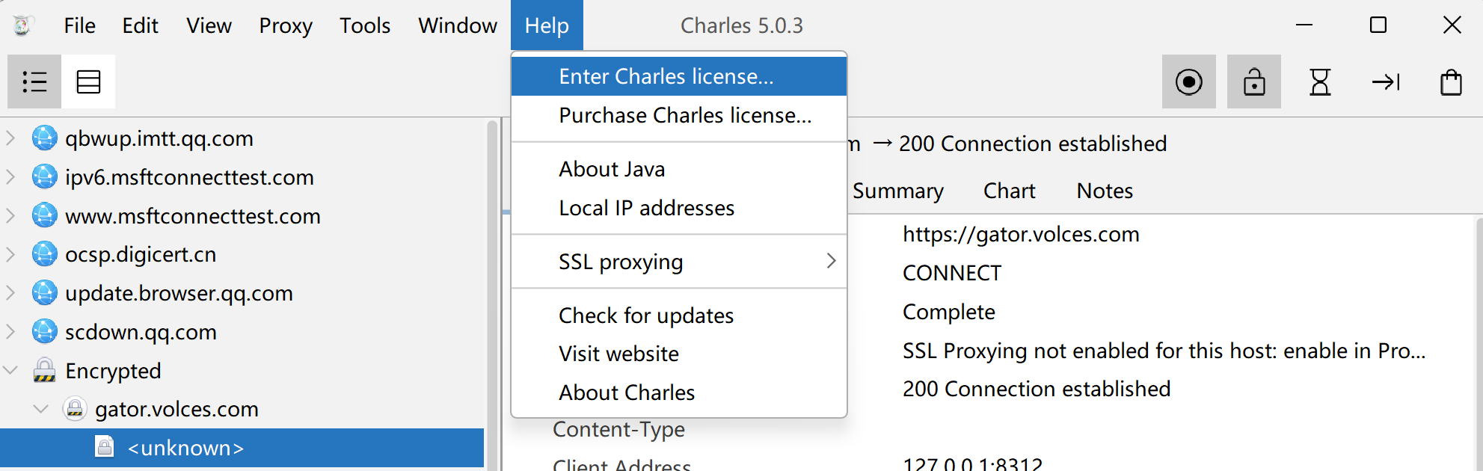Image resolution: width=1483 pixels, height=471 pixels.
Task: Expand update.browser.qq.com host node
Action: coord(10,293)
